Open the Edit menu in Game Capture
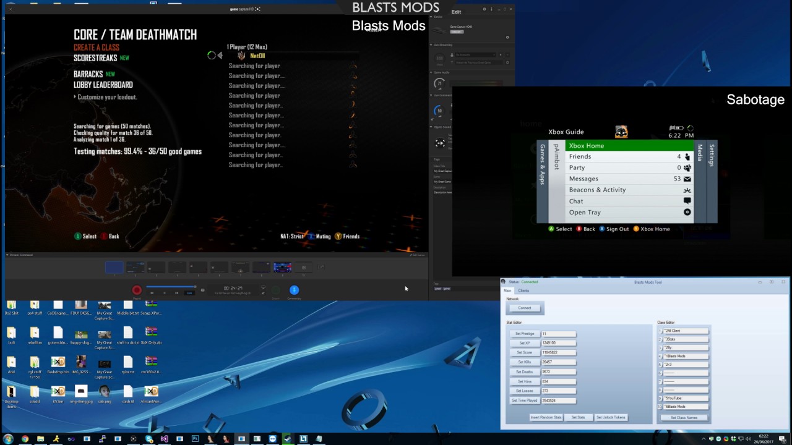This screenshot has height=445, width=792. pos(456,12)
